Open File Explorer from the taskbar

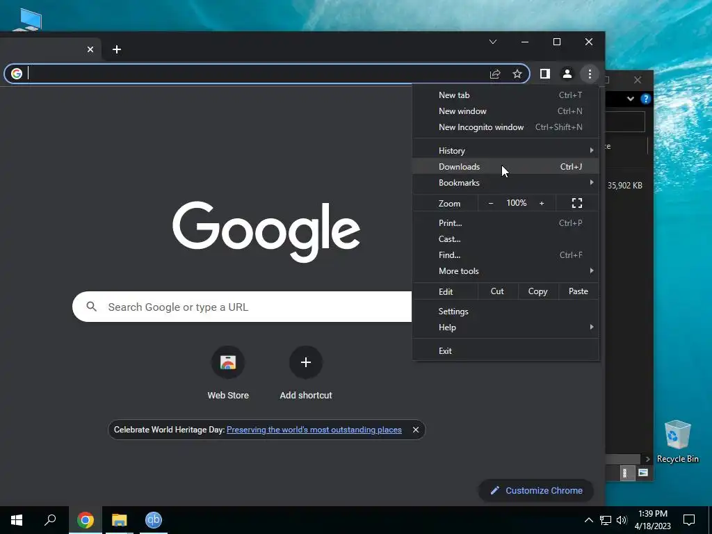[x=120, y=520]
